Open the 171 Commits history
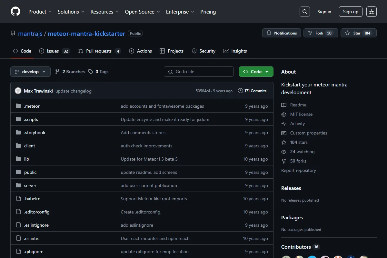 [252, 91]
